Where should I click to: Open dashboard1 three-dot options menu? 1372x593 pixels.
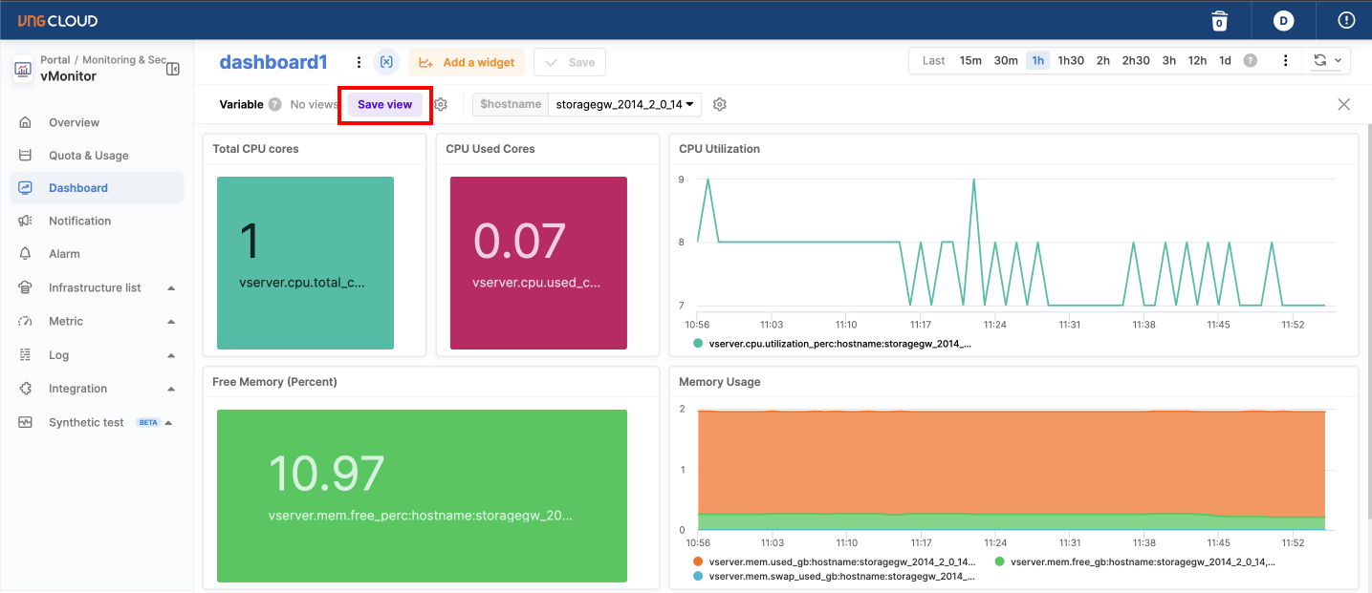click(359, 62)
